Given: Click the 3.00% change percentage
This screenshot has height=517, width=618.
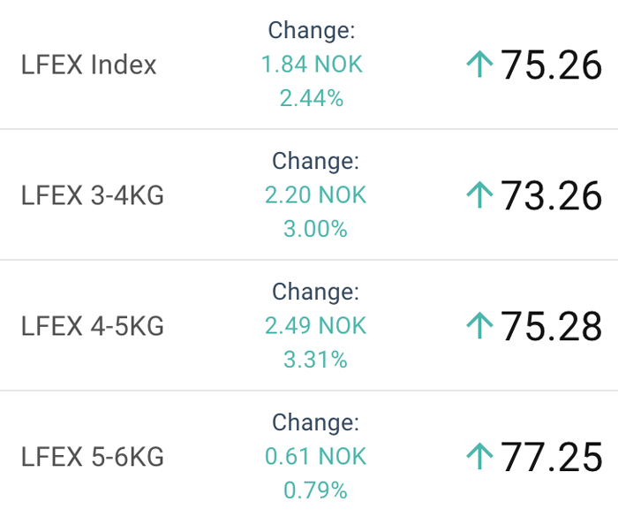Looking at the screenshot, I should click(x=315, y=229).
